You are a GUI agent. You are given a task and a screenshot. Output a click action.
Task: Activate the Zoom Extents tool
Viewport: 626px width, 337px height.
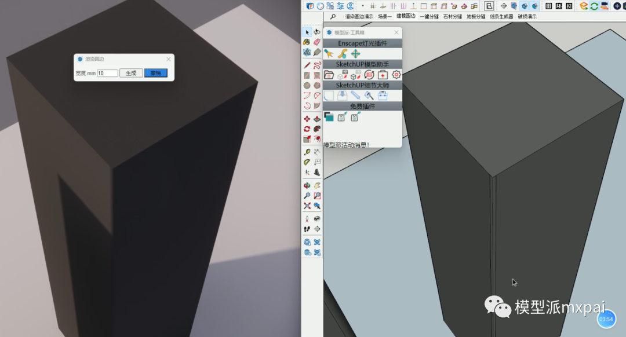click(307, 206)
